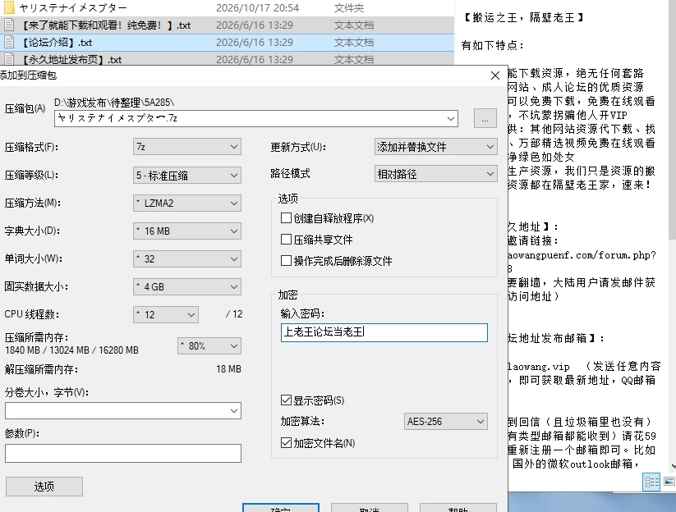Click text file icon of 【论坛介绍】.txt
Image resolution: width=676 pixels, height=512 pixels.
[x=9, y=42]
